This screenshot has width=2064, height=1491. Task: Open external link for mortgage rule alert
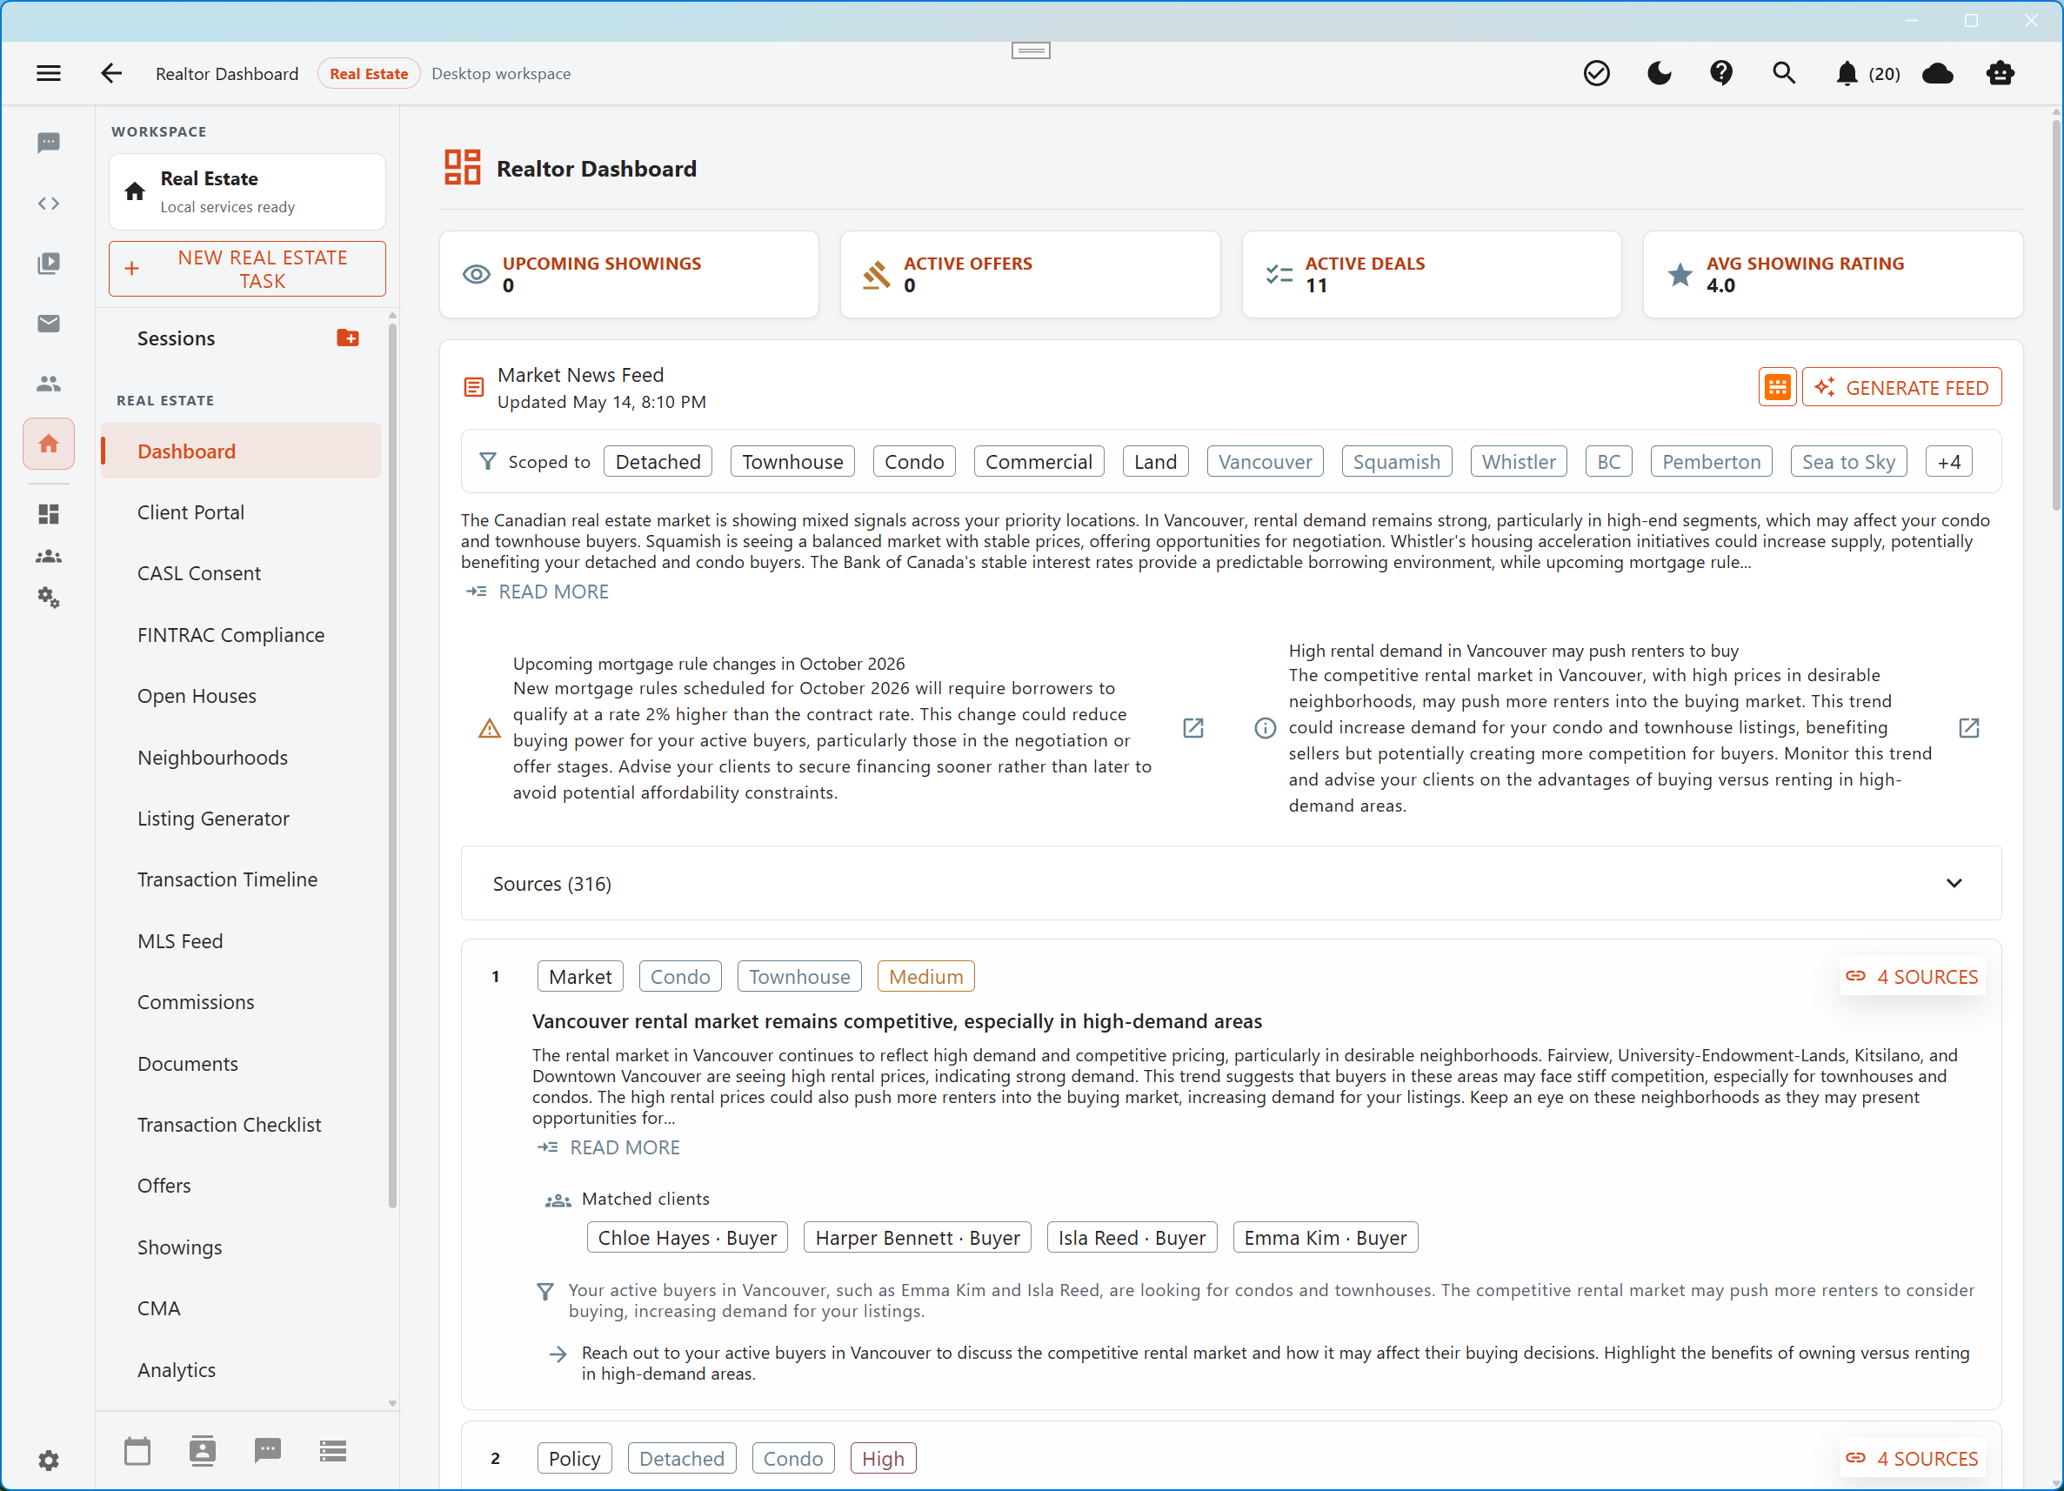tap(1192, 727)
